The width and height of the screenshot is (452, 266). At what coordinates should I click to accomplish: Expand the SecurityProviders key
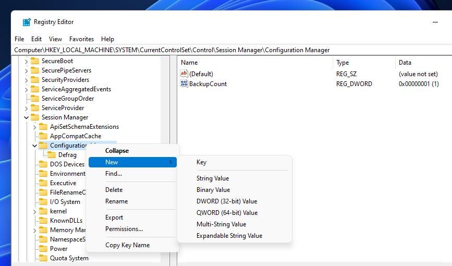(26, 80)
